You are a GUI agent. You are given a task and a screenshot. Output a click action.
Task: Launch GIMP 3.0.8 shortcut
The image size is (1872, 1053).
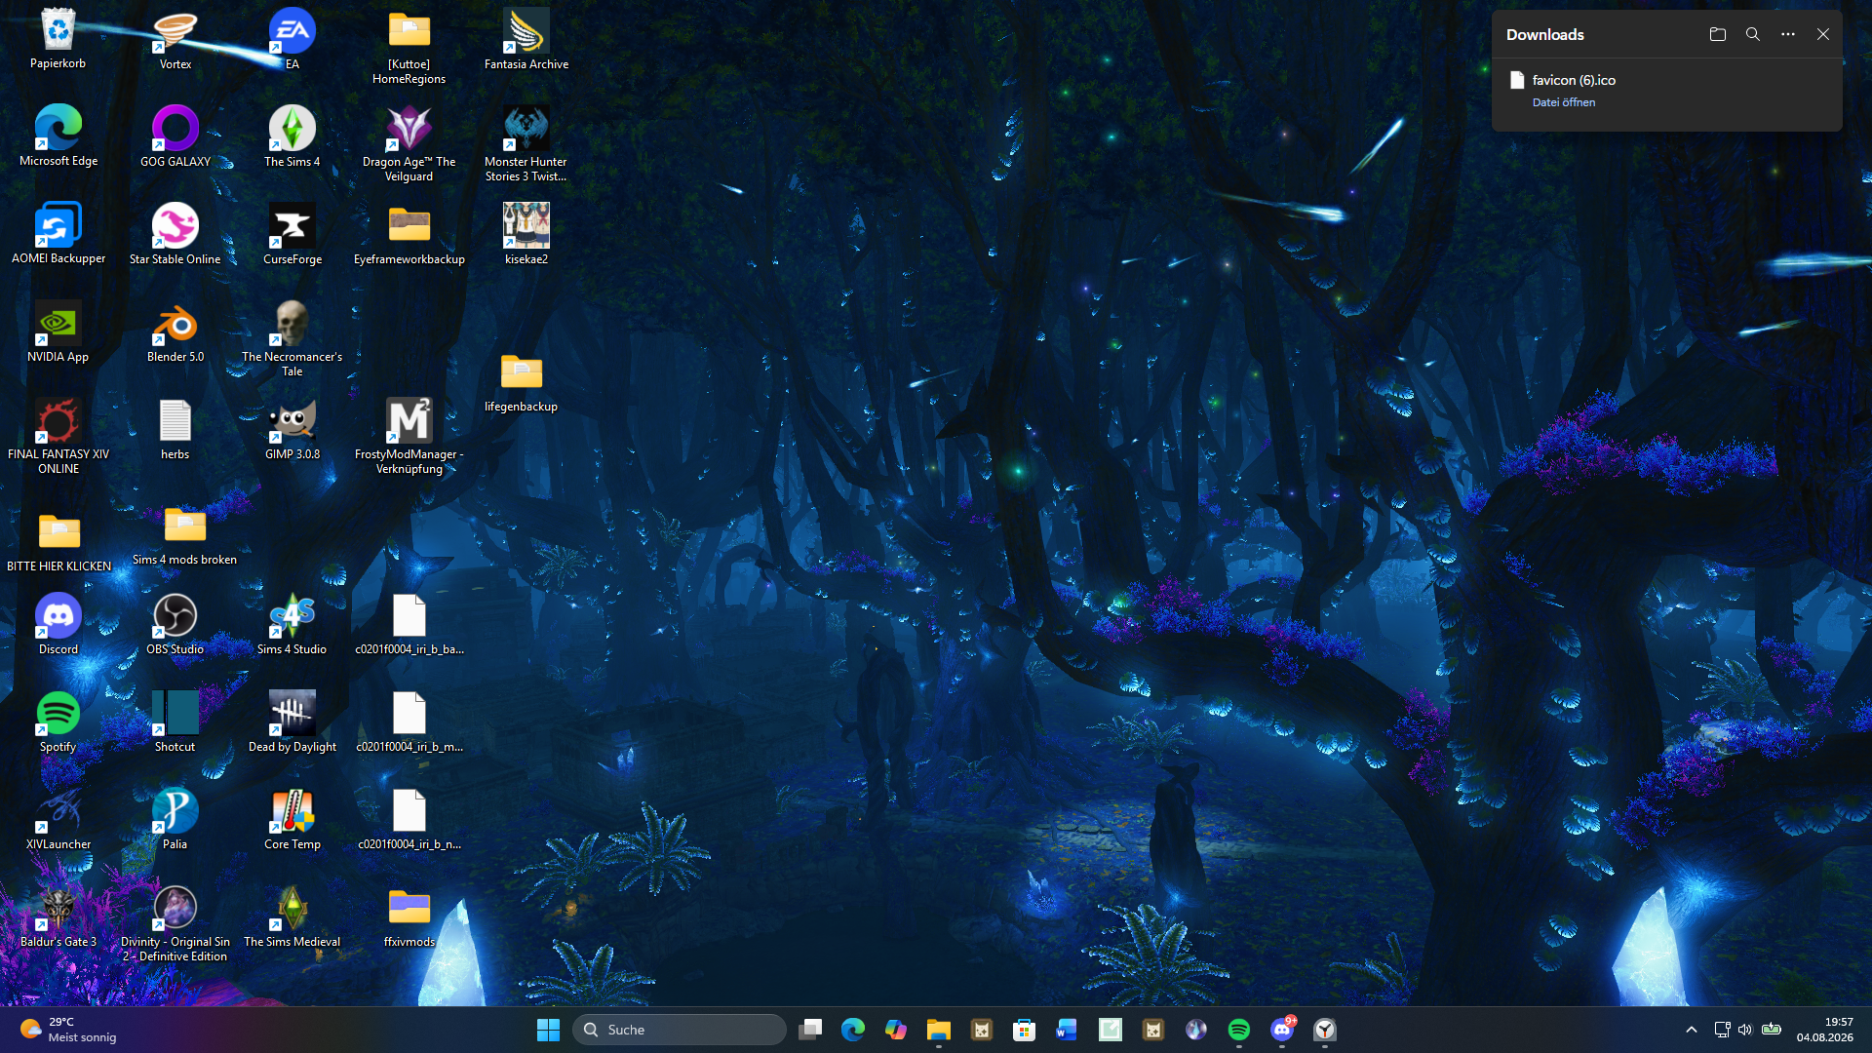(x=292, y=429)
